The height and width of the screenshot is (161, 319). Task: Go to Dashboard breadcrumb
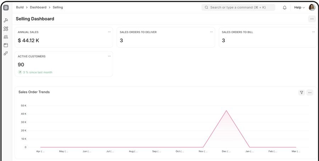pos(38,7)
